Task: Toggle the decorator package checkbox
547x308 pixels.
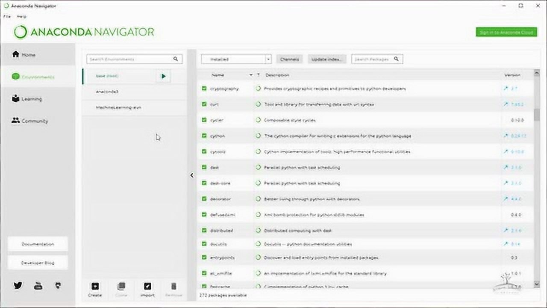Action: 204,199
